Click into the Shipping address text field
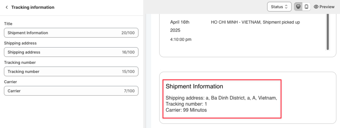This screenshot has width=340, height=128. click(x=71, y=52)
